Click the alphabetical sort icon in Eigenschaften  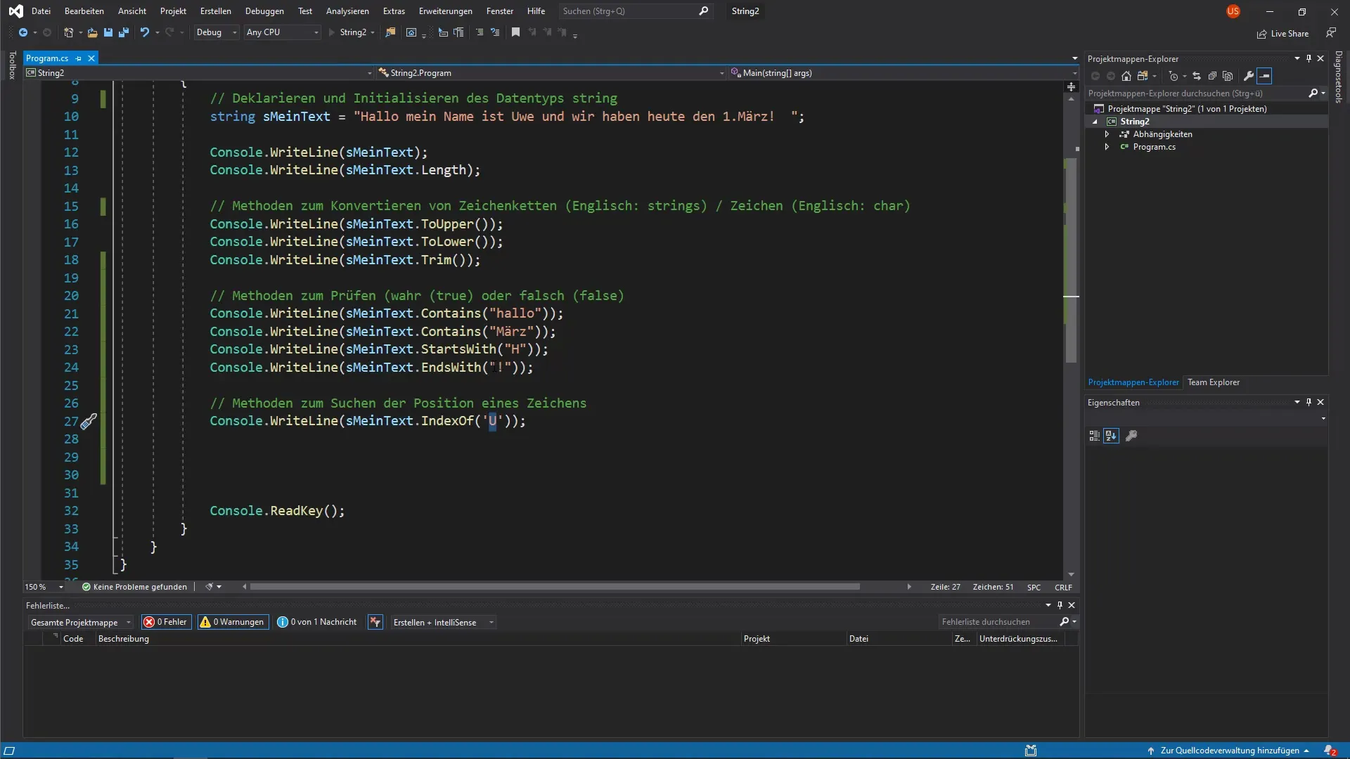pyautogui.click(x=1111, y=436)
